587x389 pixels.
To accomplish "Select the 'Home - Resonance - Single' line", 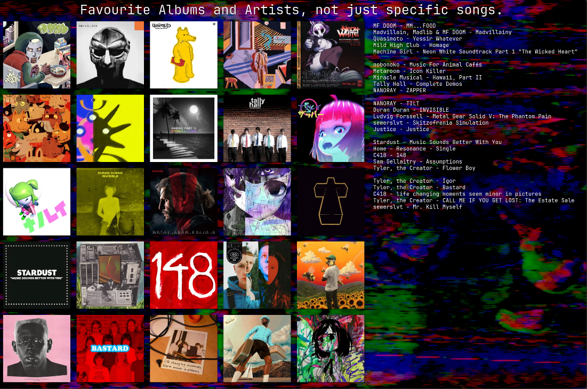I will click(x=414, y=149).
